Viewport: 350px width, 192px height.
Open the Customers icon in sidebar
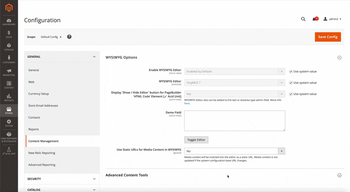[9, 59]
